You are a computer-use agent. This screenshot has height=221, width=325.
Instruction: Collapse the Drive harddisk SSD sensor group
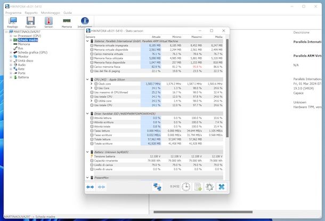coord(87,114)
